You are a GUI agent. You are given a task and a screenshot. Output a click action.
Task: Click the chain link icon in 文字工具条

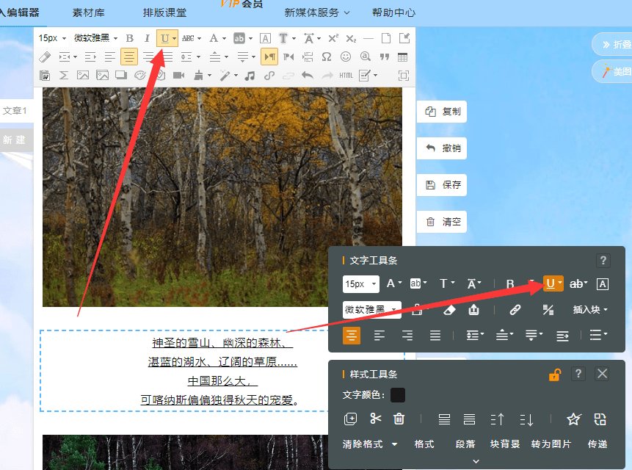[x=515, y=310]
